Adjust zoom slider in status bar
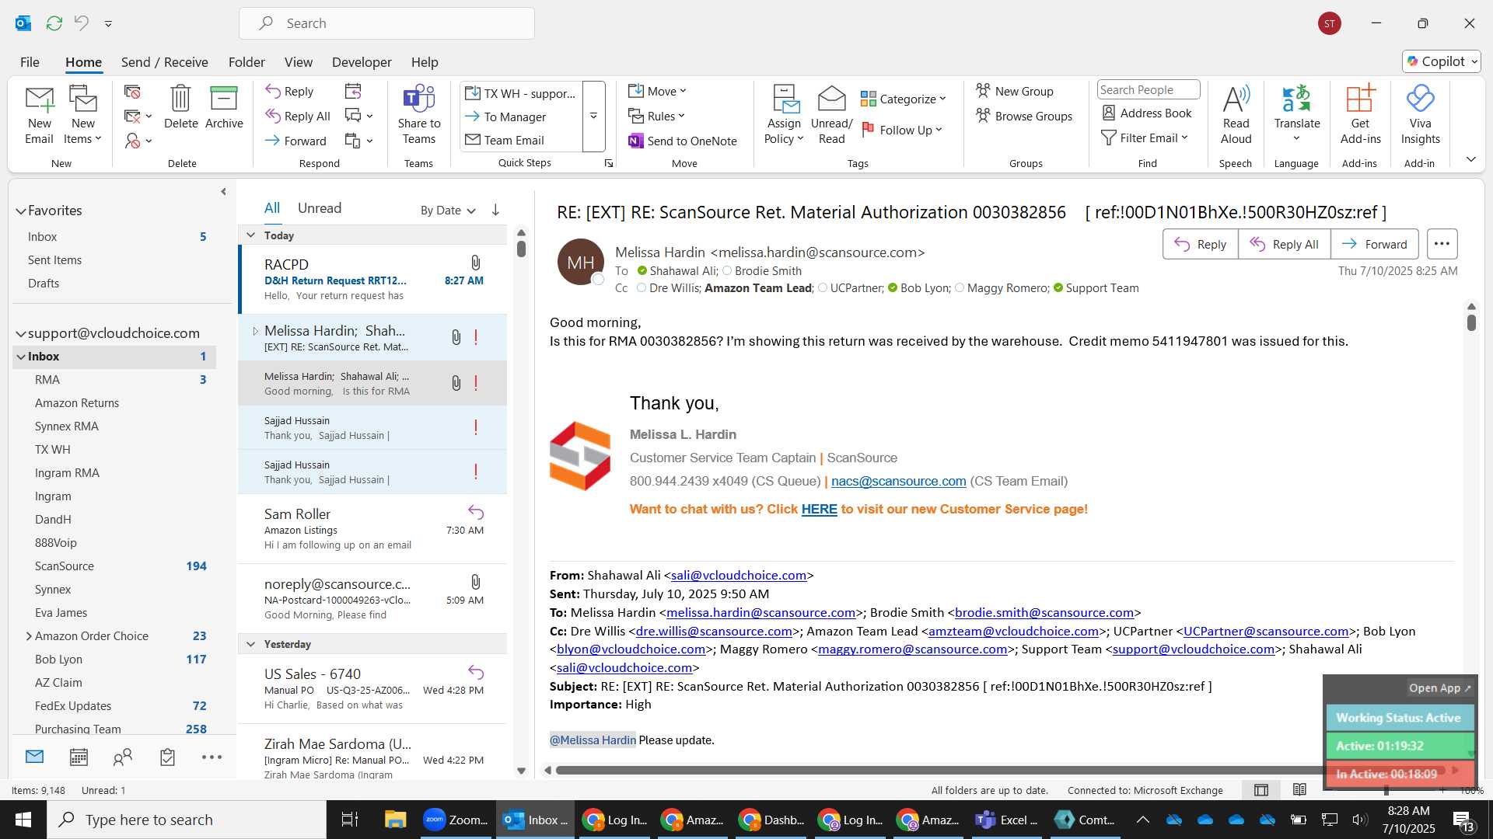 coord(1386,790)
